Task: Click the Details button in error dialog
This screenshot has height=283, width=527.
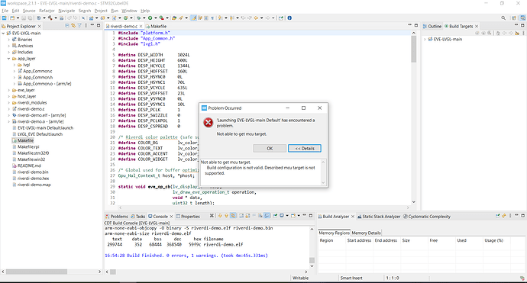Action: [305, 149]
